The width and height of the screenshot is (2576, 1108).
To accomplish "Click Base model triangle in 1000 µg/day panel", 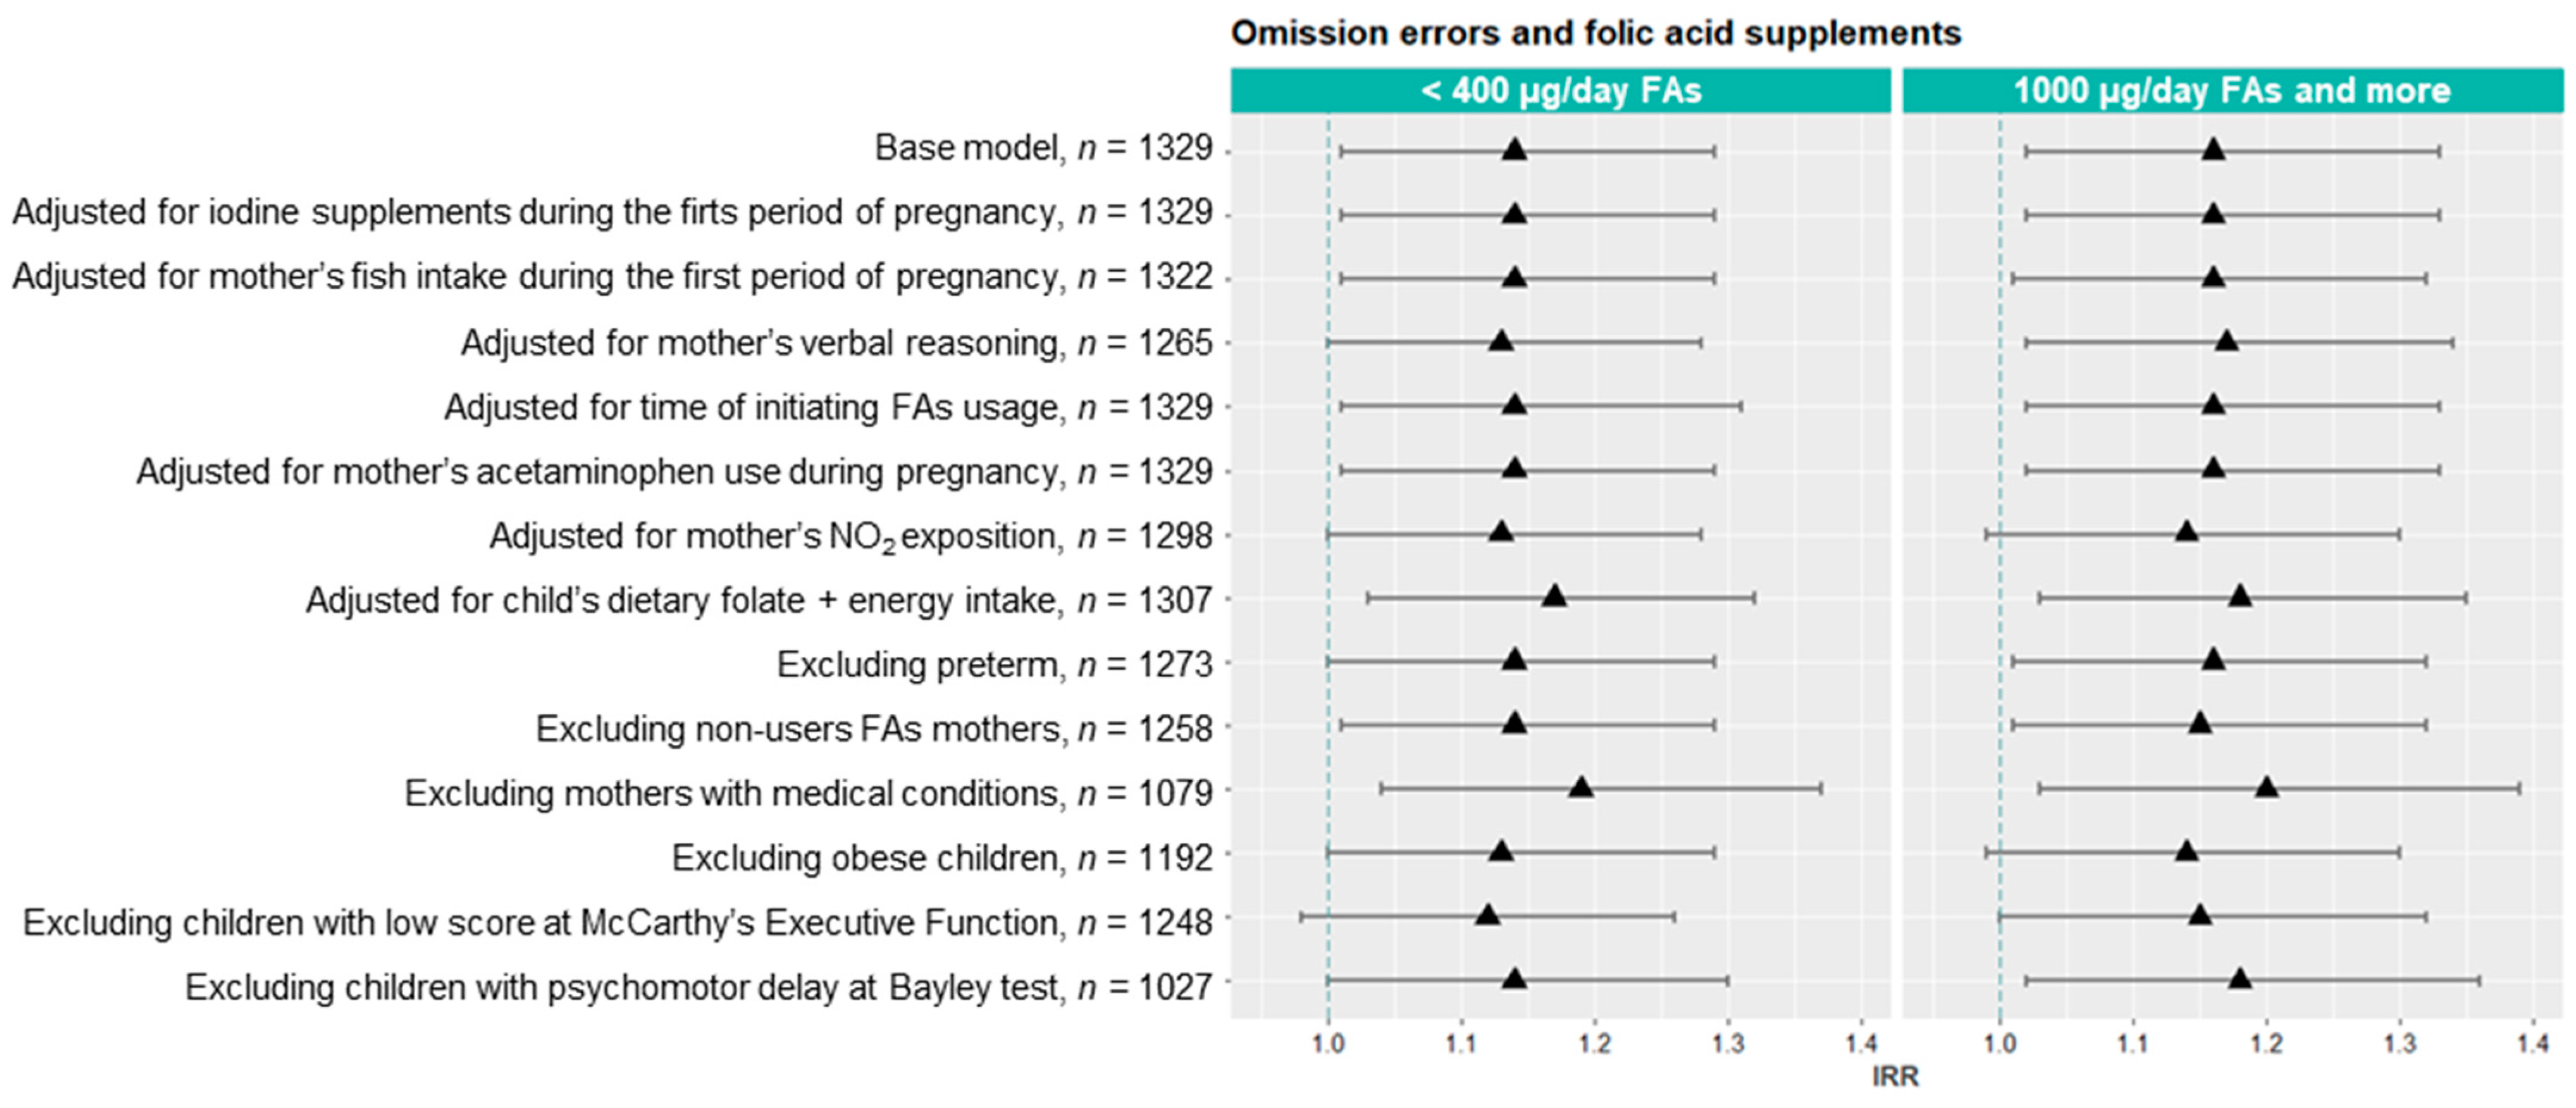I will click(x=2213, y=150).
